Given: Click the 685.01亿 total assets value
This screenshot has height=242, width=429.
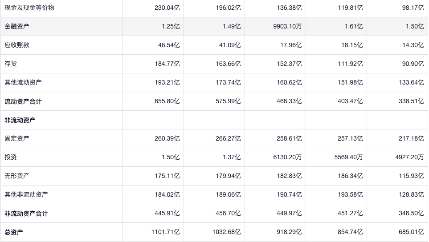Looking at the screenshot, I should point(411,232).
